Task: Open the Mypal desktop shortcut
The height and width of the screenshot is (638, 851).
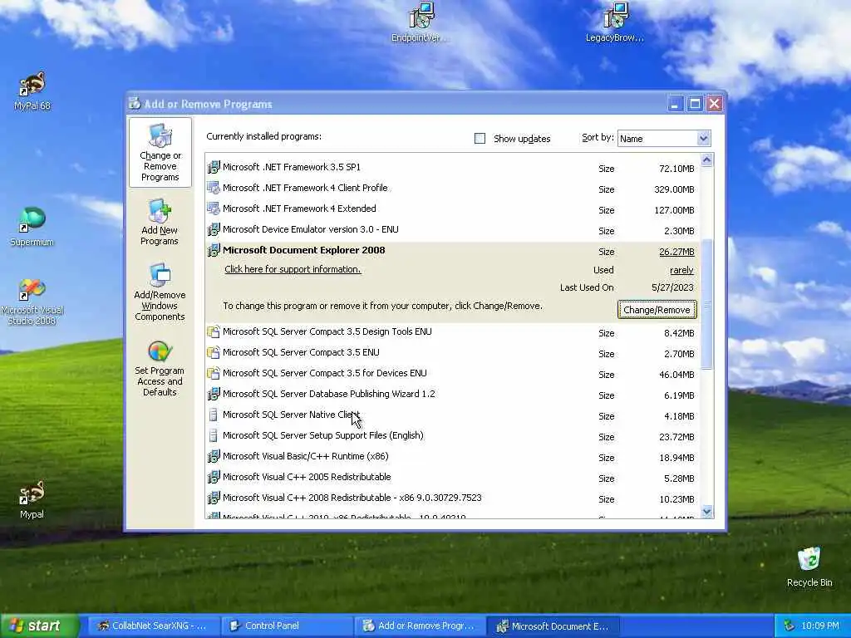Action: 32,499
